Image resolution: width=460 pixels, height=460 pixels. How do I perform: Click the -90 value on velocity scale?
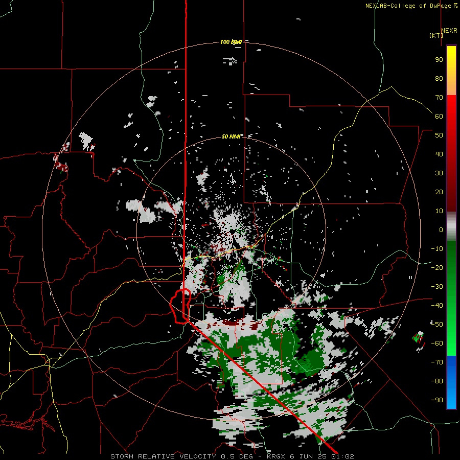pyautogui.click(x=437, y=400)
